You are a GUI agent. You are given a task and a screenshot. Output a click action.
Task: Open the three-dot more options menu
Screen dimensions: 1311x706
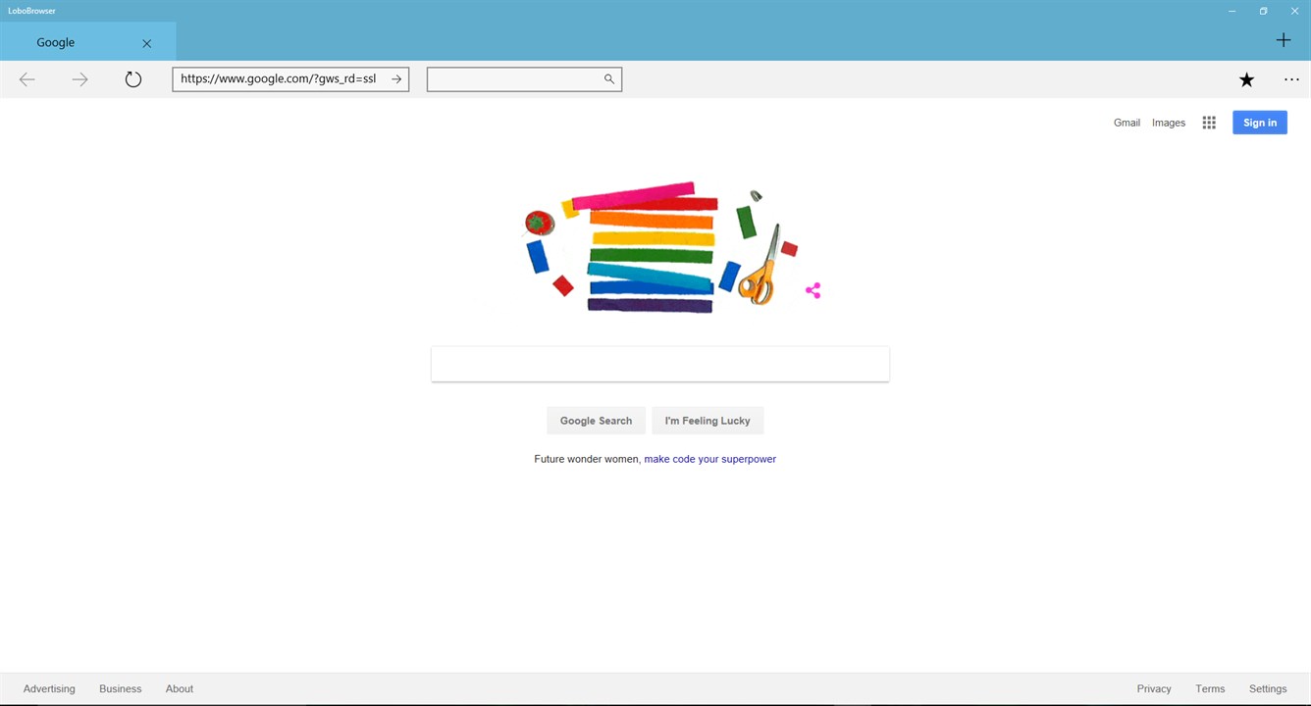tap(1291, 79)
